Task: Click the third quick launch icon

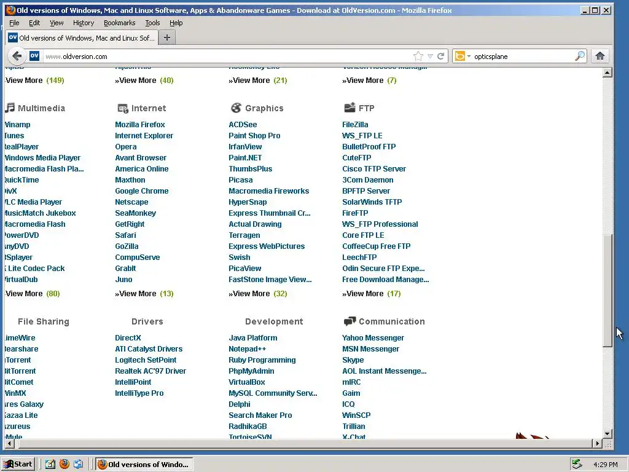Action: tap(78, 465)
